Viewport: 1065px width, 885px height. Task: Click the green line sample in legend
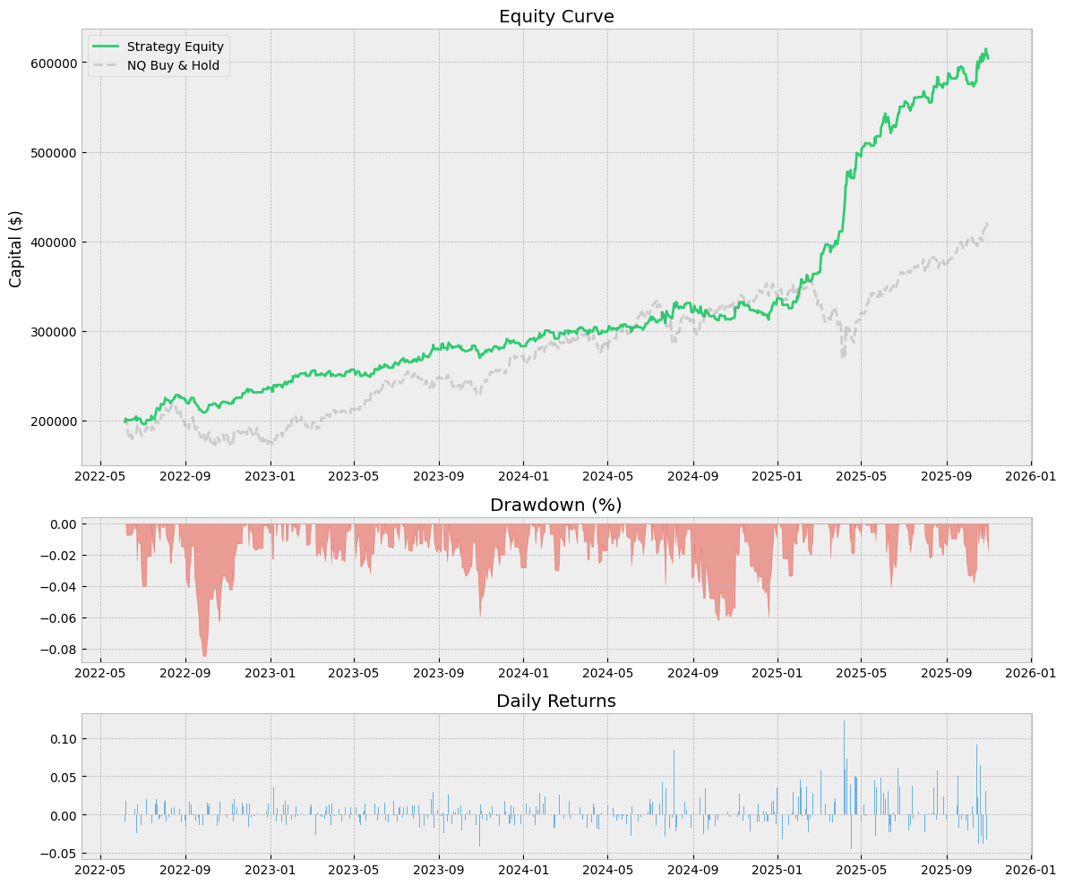[x=107, y=47]
